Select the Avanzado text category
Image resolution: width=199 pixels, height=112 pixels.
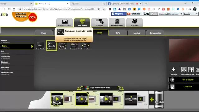(x=17, y=68)
